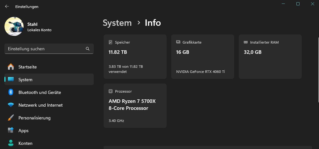Open the Grafikkarte 16 GB card
Image resolution: width=319 pixels, height=149 pixels.
203,57
